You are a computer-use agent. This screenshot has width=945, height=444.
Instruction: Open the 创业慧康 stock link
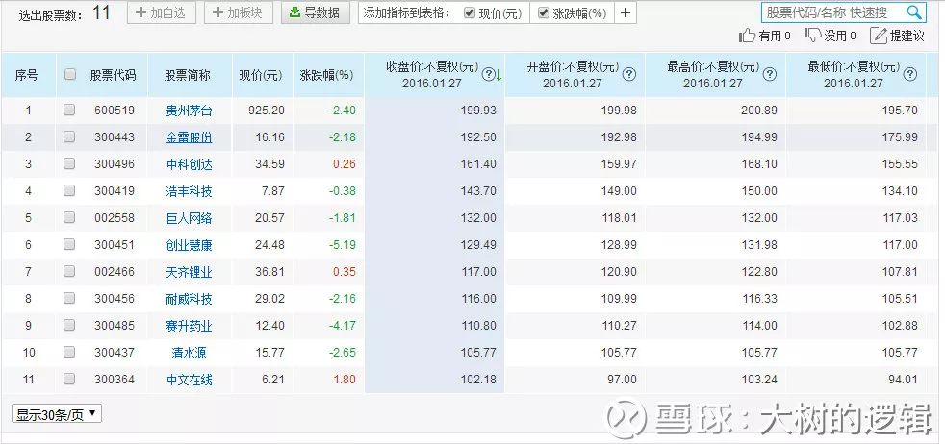(x=190, y=245)
